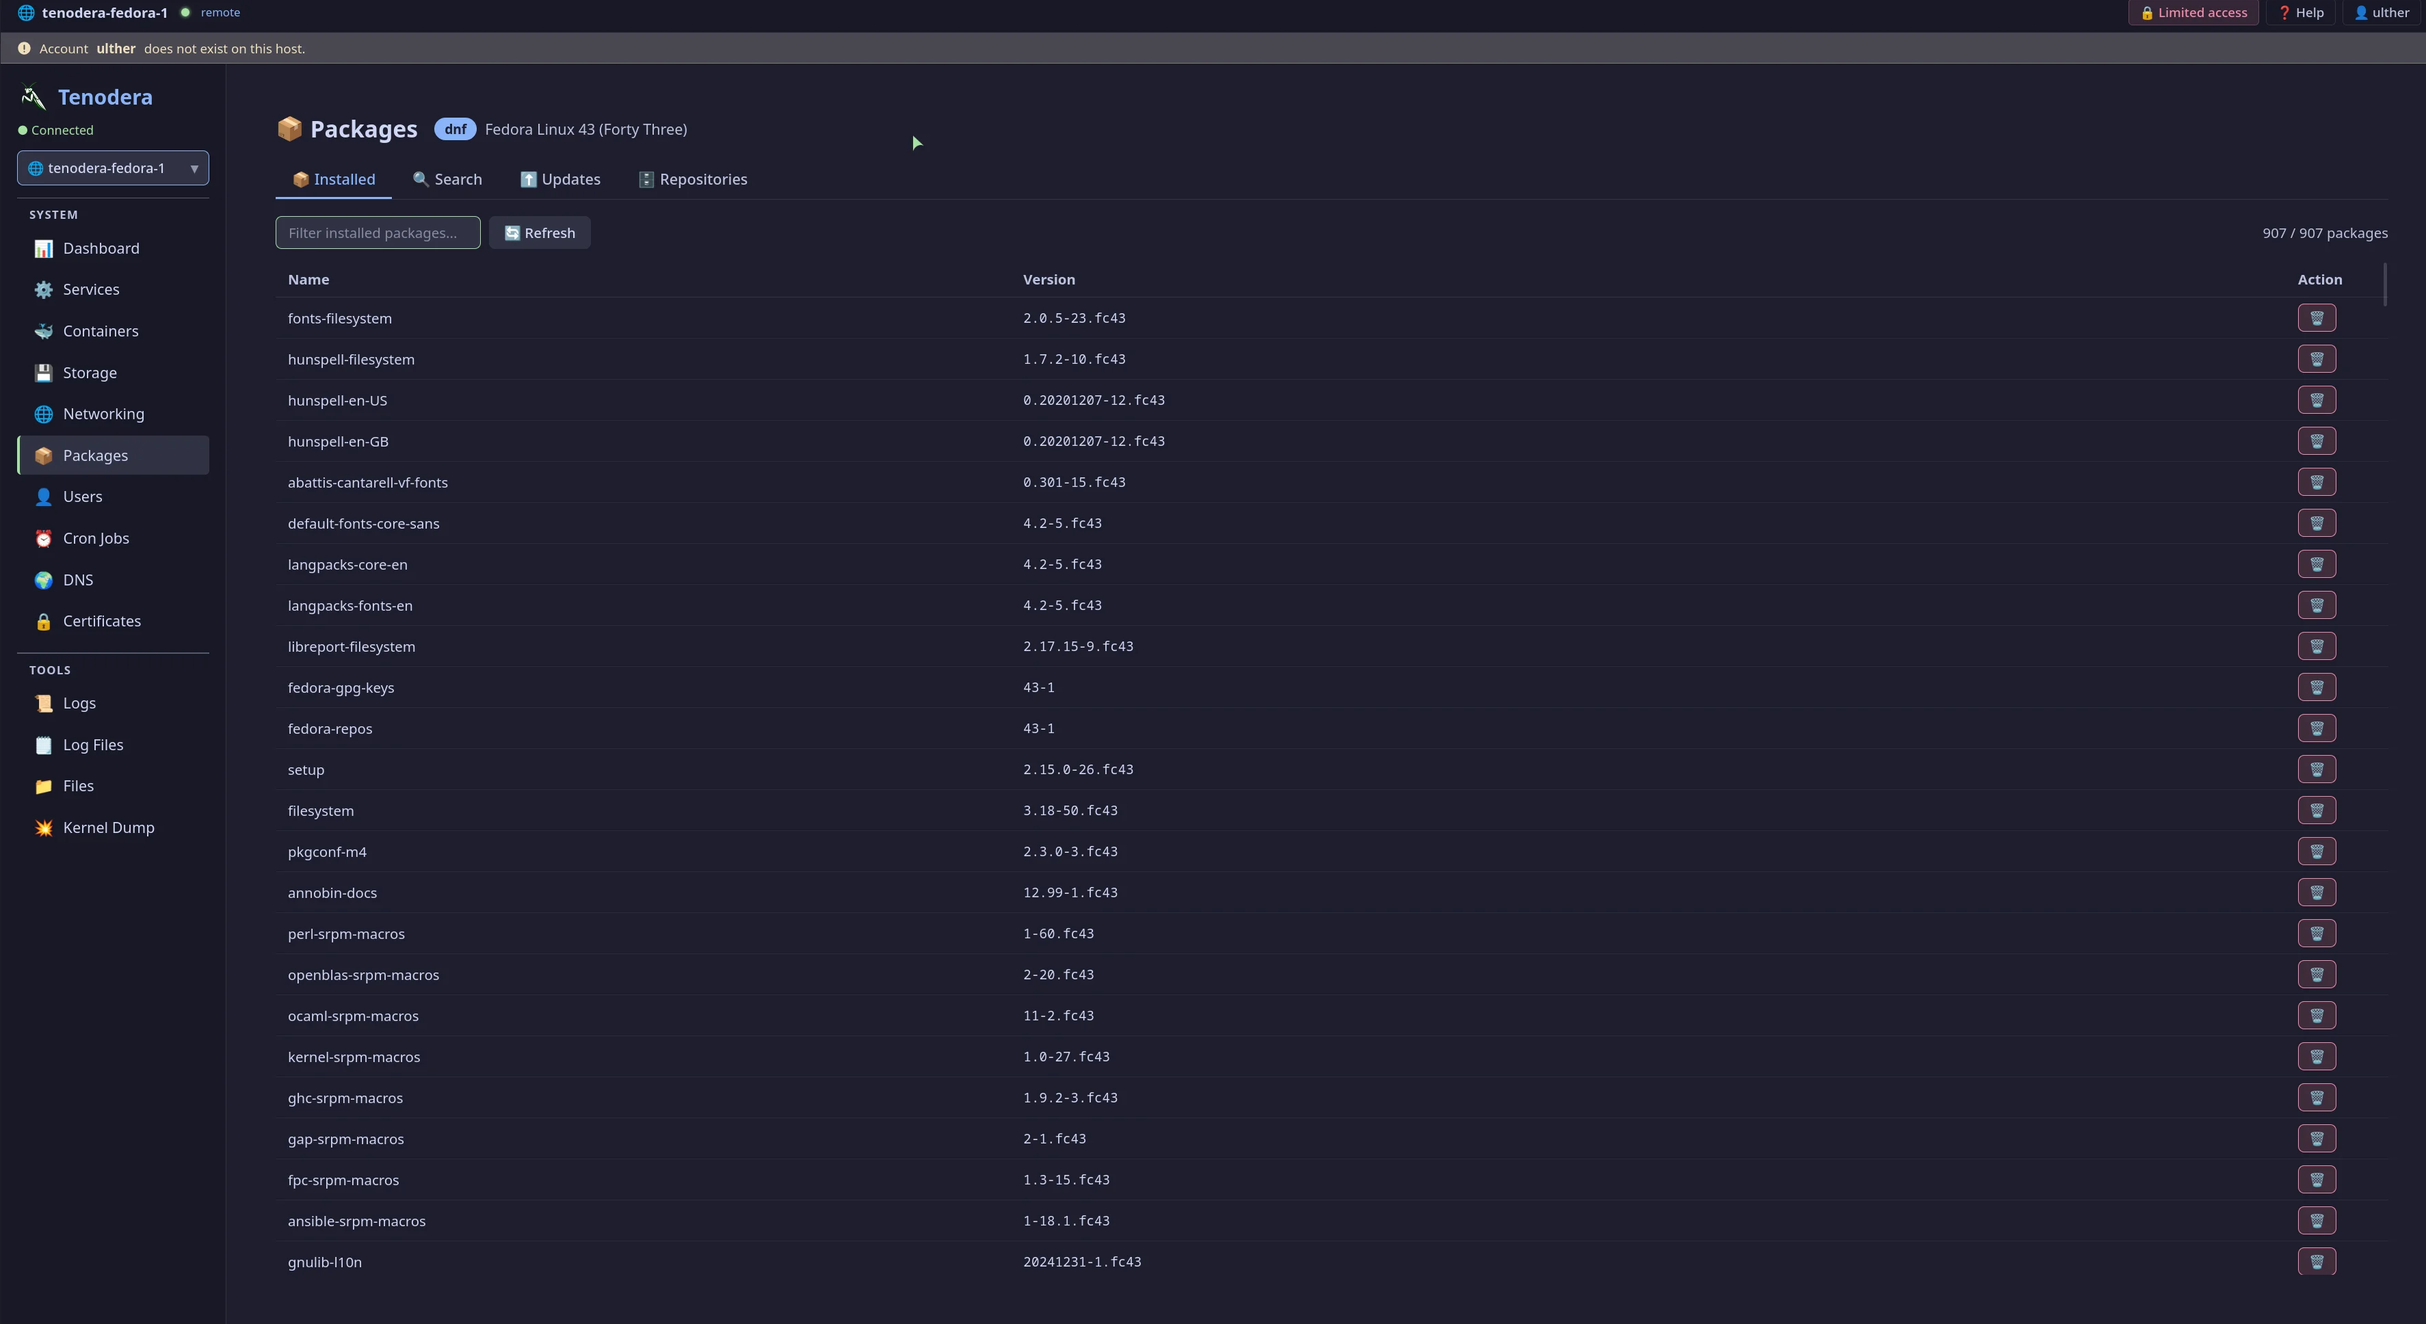Click the package list scrollbar

[2384, 284]
